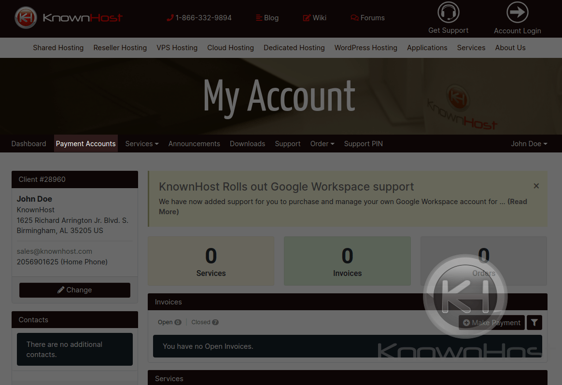Click the Change button with pencil icon
Viewport: 562px width, 385px height.
pos(75,290)
